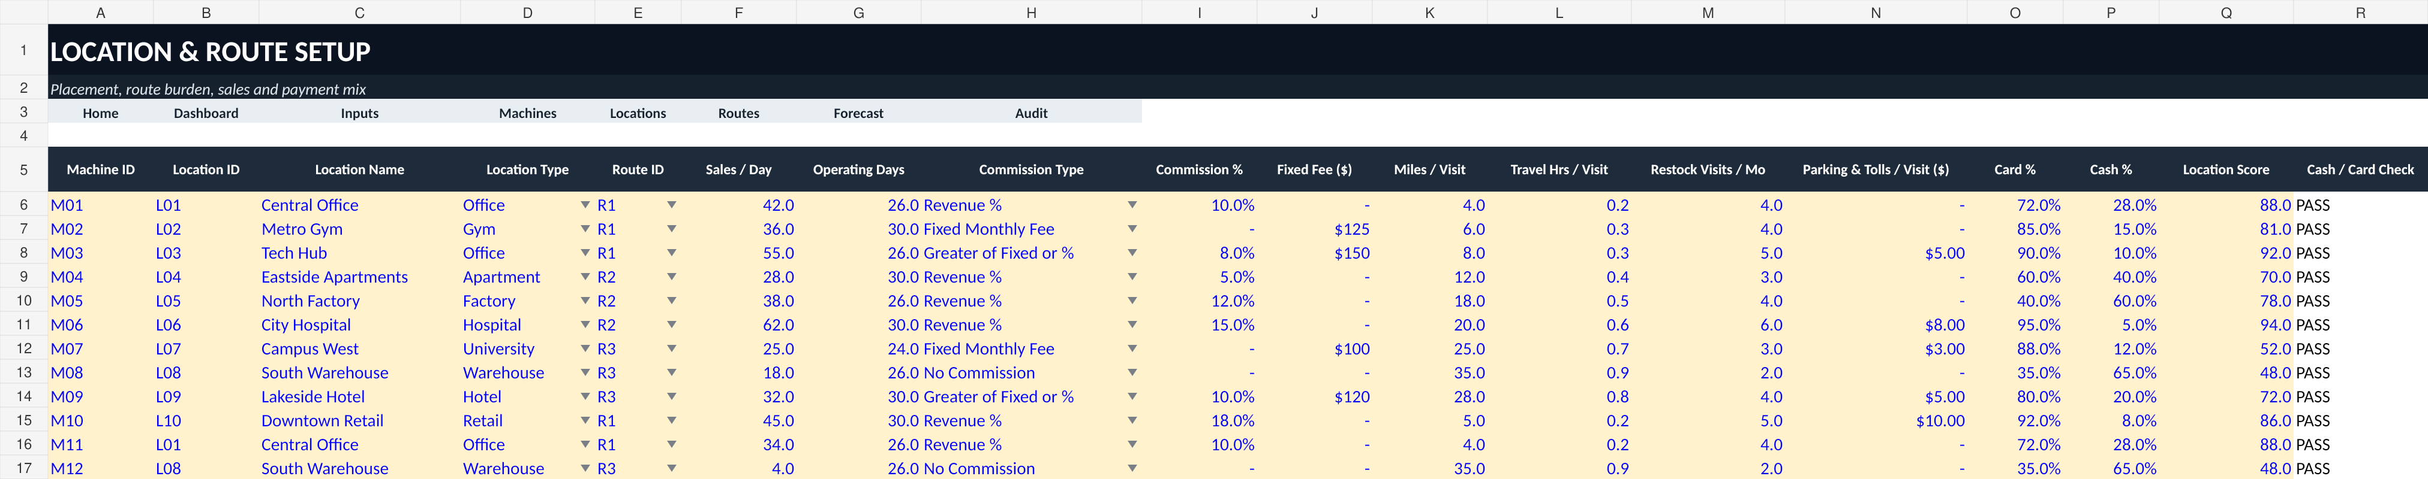Click the Location Score column header cell

click(x=2225, y=169)
